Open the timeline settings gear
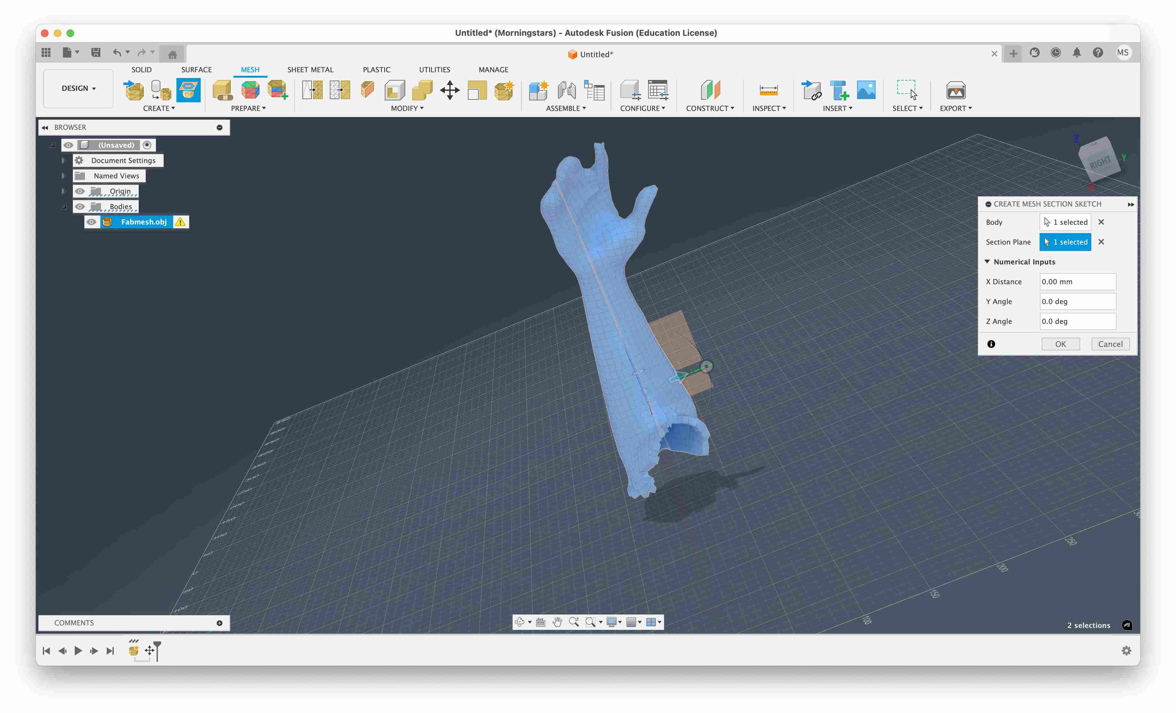 point(1126,650)
